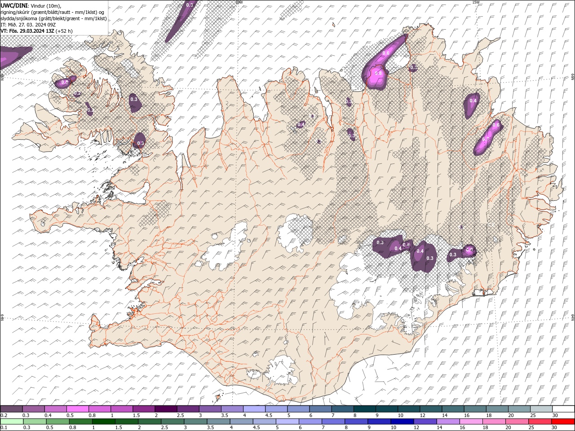Image resolution: width=575 pixels, height=431 pixels.
Task: Select the lavender 4 swatch in the top legend row
Action: click(x=254, y=409)
